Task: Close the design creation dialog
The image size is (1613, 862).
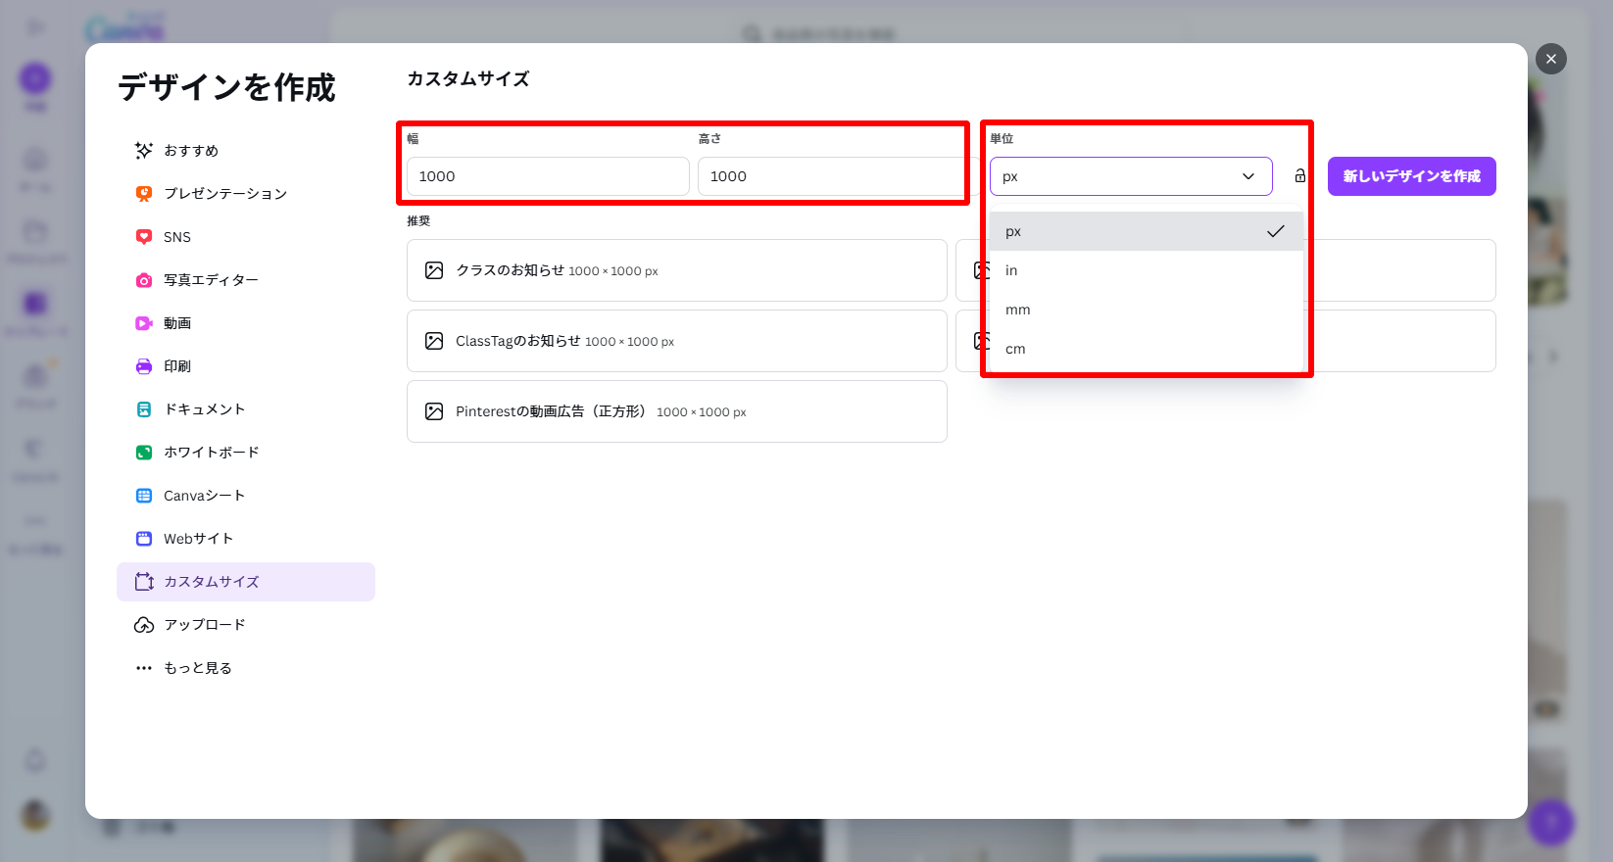Action: (1550, 59)
